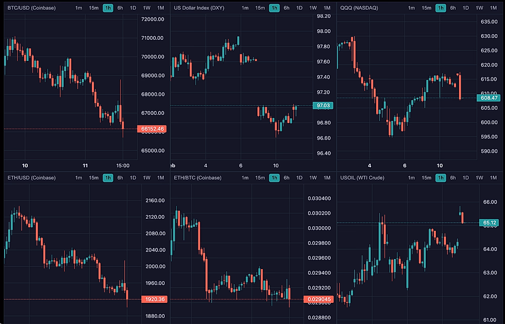This screenshot has width=505, height=324.
Task: Switch QQQ chart to 1D timeframe
Action: tap(466, 8)
